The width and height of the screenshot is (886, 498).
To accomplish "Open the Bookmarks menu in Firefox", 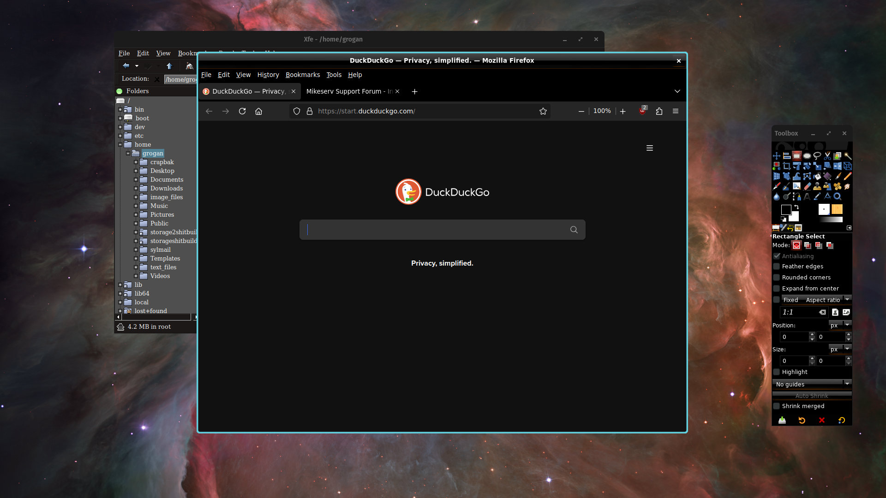I will pos(303,75).
